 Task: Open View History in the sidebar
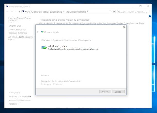(17, 29)
